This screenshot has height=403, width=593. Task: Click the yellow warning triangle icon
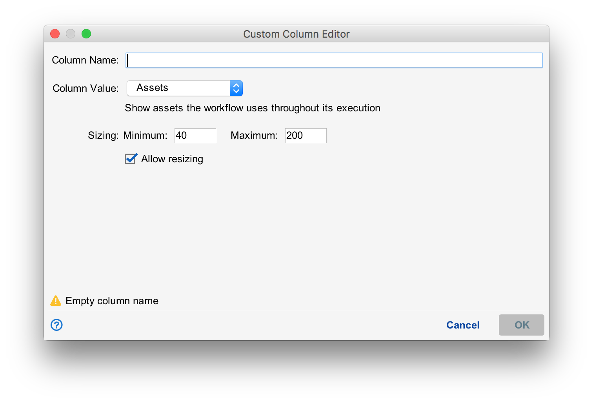point(56,301)
